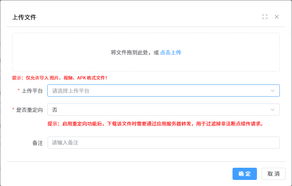Click the red asterisk beside 上传平台
Viewport: 292px width, 186px height.
click(x=19, y=91)
